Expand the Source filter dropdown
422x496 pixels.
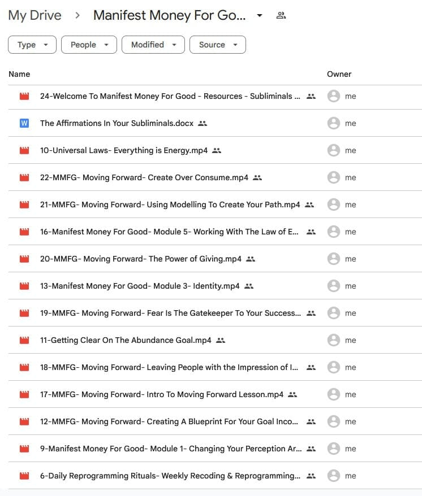[x=218, y=45]
